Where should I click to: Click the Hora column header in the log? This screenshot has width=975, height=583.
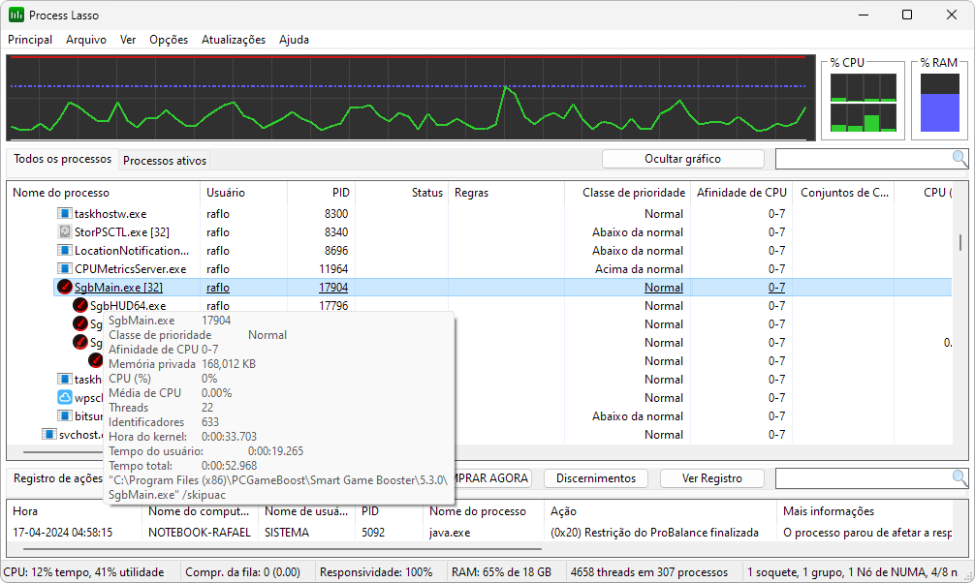click(x=75, y=511)
